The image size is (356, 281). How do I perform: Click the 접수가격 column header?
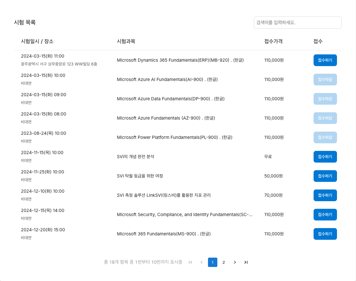pyautogui.click(x=273, y=41)
